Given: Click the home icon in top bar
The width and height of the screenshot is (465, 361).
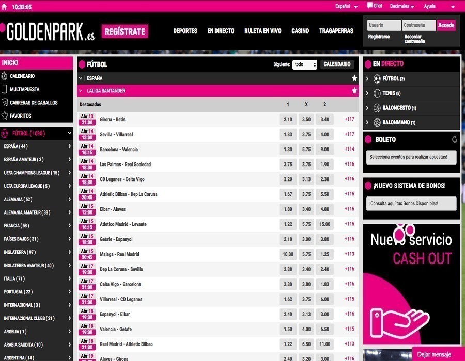Looking at the screenshot, I should (4, 7).
